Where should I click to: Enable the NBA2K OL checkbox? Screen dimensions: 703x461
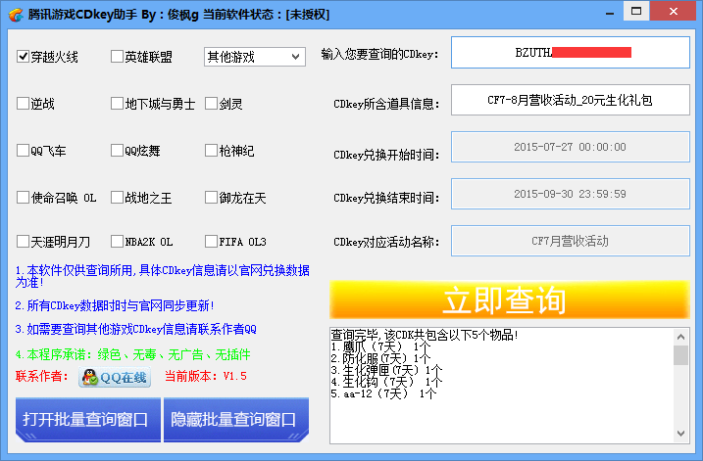pos(118,242)
